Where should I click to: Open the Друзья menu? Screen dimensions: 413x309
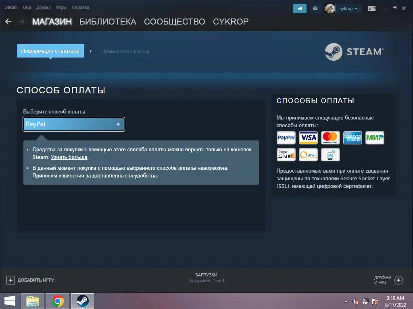(43, 7)
